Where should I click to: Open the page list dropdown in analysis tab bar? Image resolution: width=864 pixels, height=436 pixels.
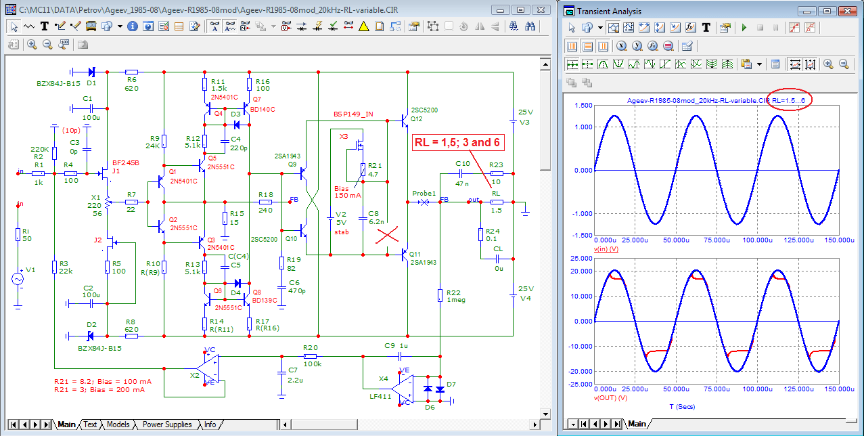[574, 424]
